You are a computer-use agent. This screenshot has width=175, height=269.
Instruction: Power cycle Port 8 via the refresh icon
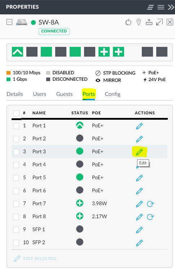tap(150, 217)
